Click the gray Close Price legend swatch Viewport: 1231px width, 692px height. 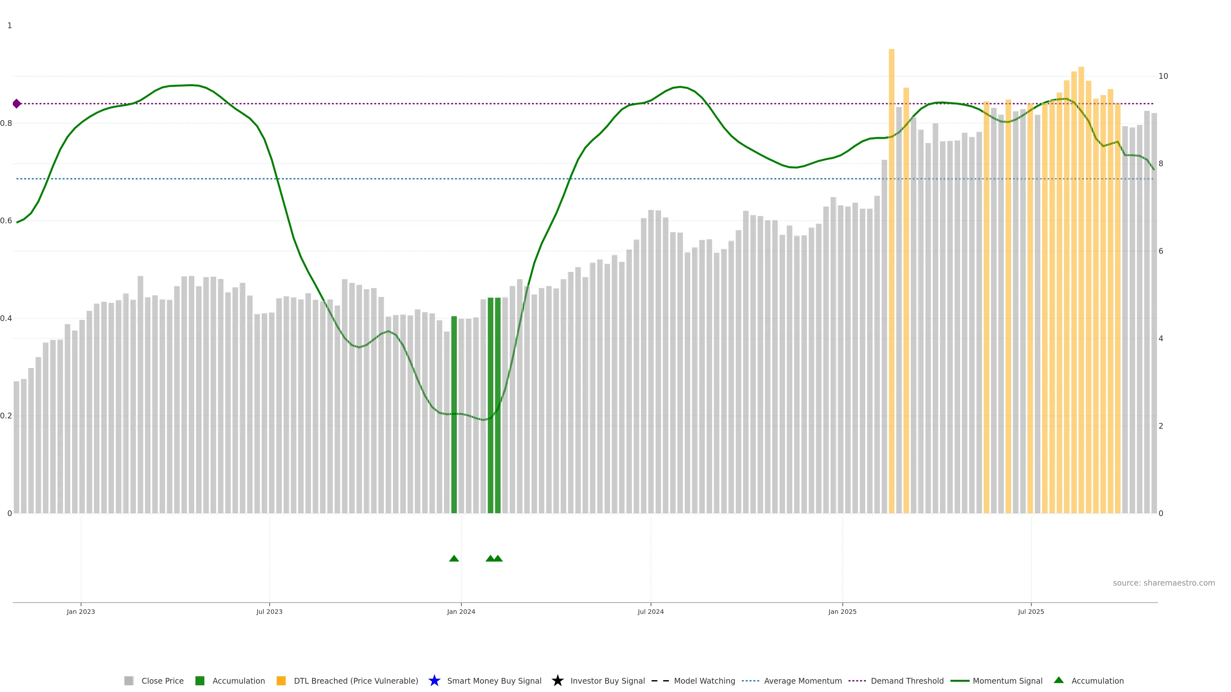[129, 680]
